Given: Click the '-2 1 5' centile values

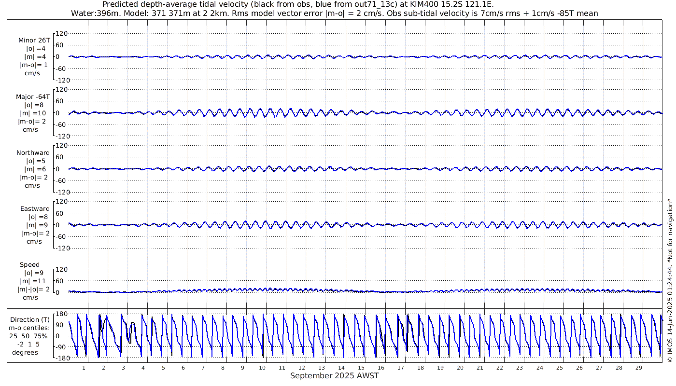Looking at the screenshot, I should coord(29,345).
